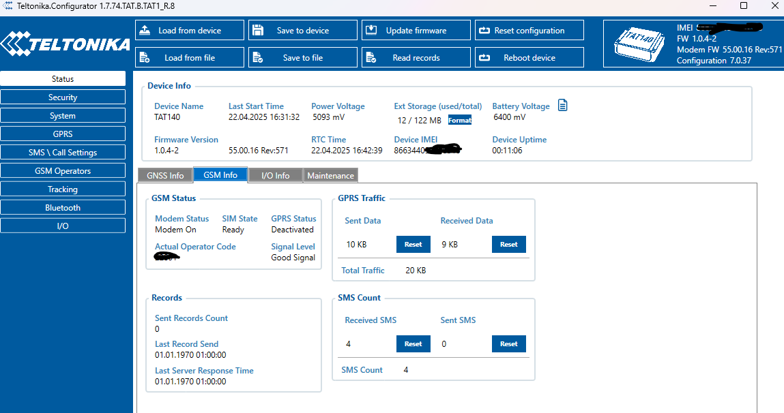Click the Power Voltage value 5093 mV
The image size is (784, 413).
click(328, 117)
